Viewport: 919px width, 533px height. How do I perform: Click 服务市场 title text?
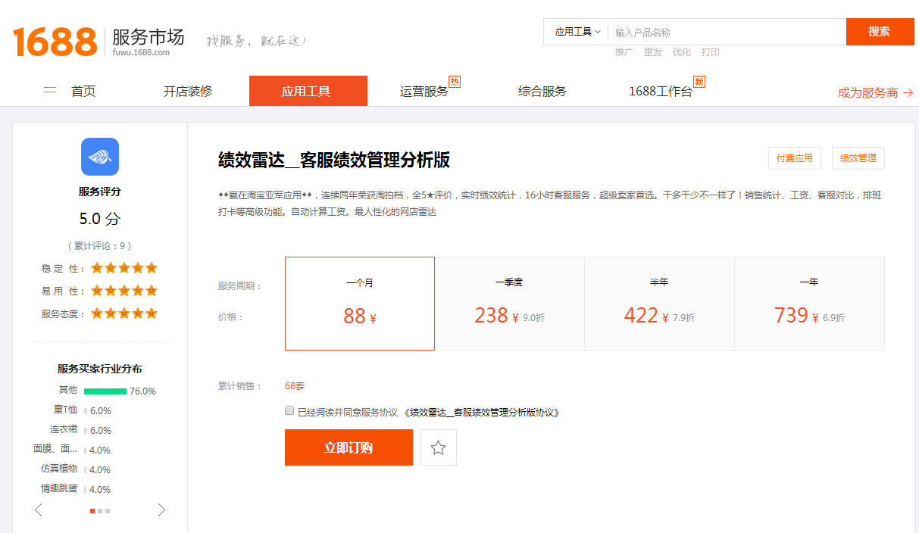pyautogui.click(x=148, y=36)
